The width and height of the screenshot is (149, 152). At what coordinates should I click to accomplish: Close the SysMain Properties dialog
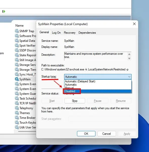tap(134, 24)
